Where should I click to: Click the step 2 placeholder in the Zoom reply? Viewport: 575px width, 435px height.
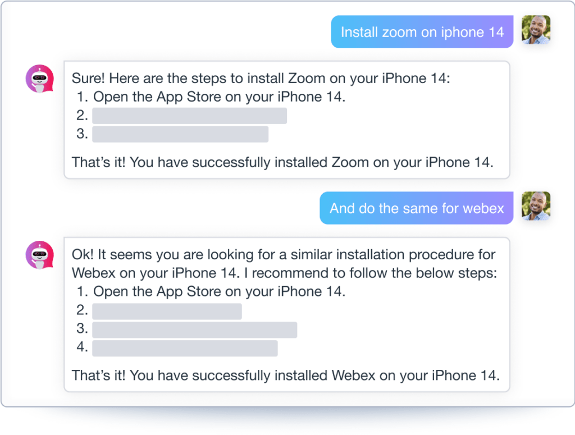pyautogui.click(x=189, y=116)
